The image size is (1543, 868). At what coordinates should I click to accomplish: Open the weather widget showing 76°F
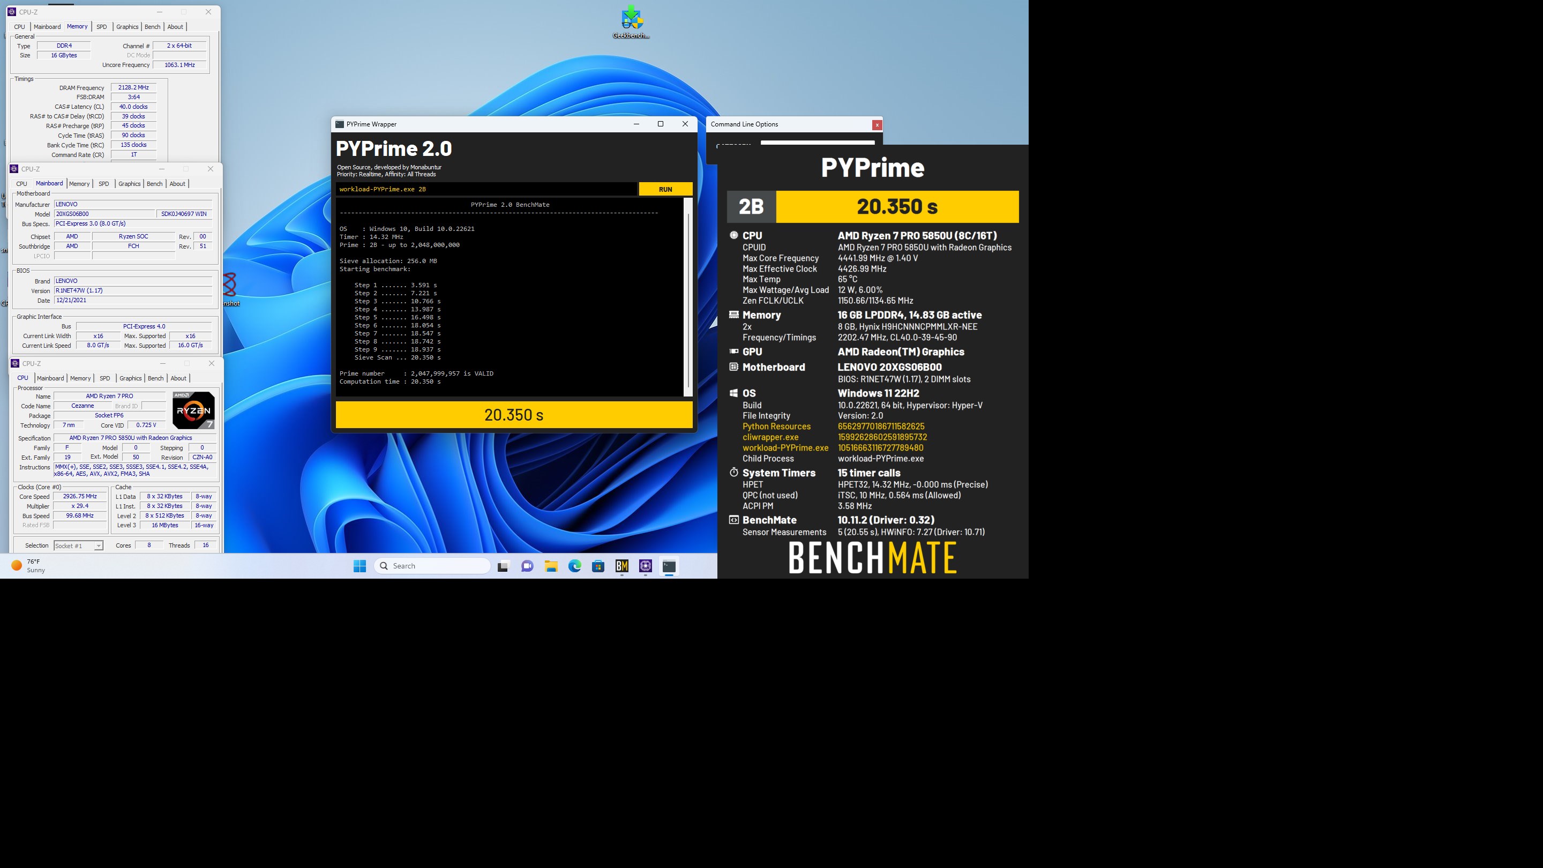[28, 566]
